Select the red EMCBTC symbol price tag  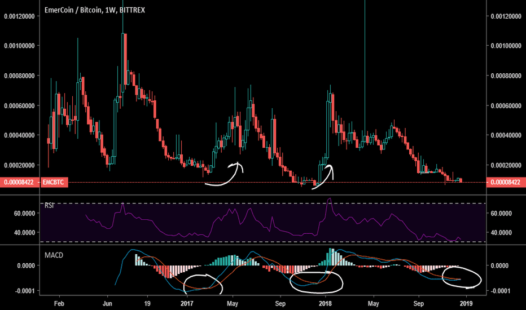pyautogui.click(x=54, y=182)
